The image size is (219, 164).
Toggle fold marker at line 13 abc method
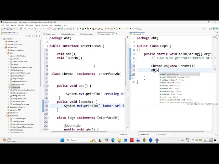(49, 86)
